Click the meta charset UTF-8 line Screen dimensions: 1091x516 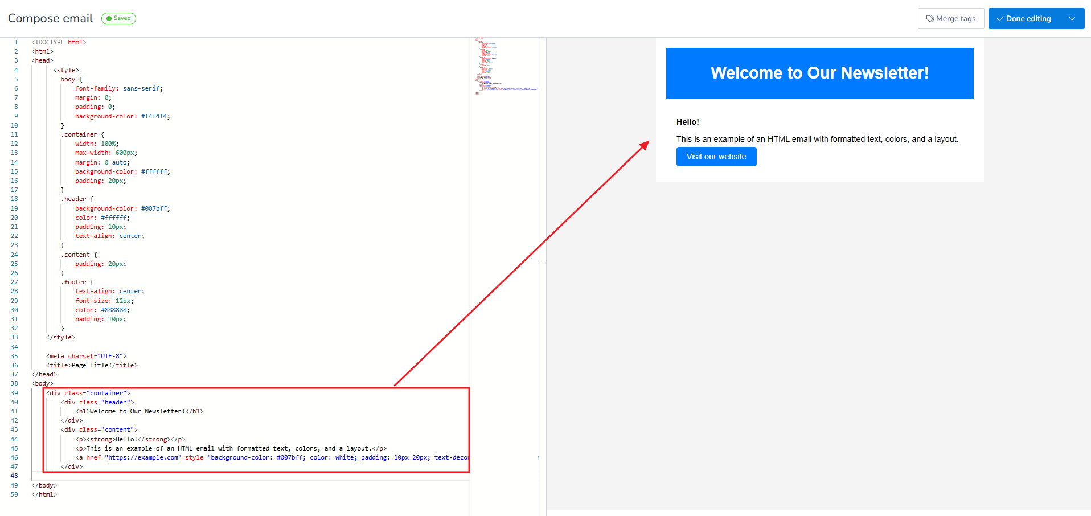click(x=86, y=356)
